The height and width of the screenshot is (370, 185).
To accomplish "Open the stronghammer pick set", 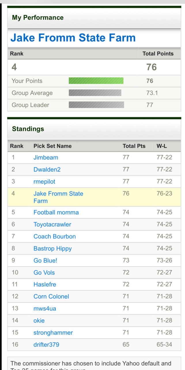I will pyautogui.click(x=53, y=333).
